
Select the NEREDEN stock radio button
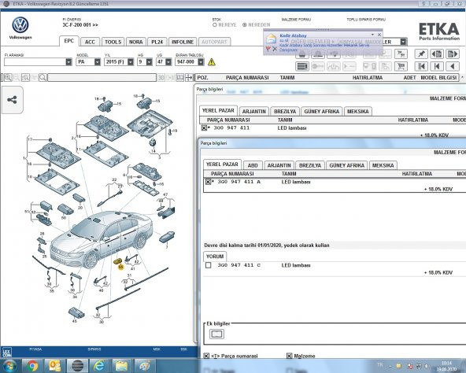(245, 25)
